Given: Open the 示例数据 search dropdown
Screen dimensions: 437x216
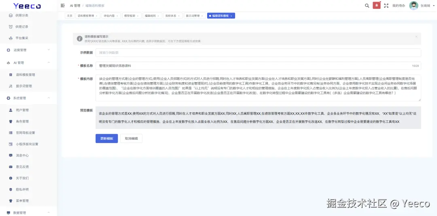Looking at the screenshot, I should (x=258, y=53).
